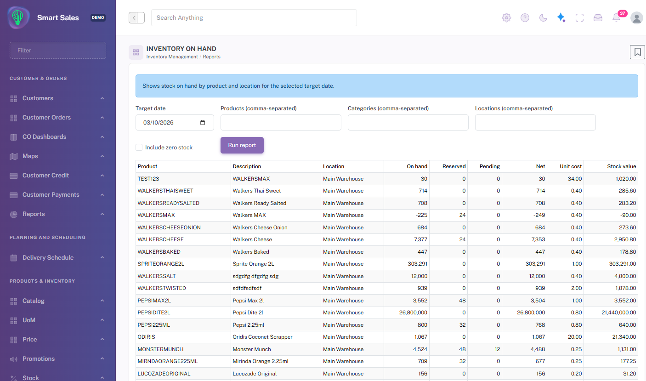The image size is (646, 381).
Task: Select the SPRITEORANGE2L product cell
Action: (x=183, y=264)
